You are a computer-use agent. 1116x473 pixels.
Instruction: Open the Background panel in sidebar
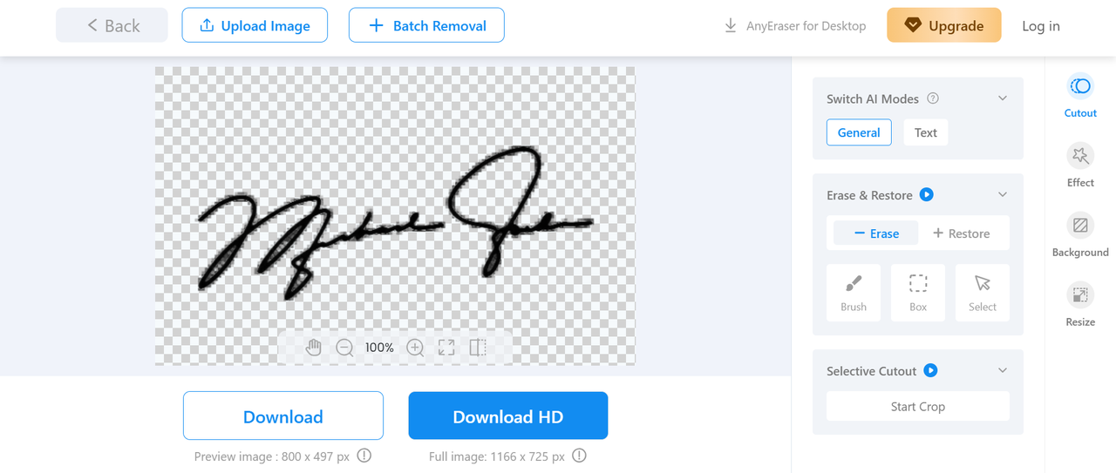[1080, 235]
